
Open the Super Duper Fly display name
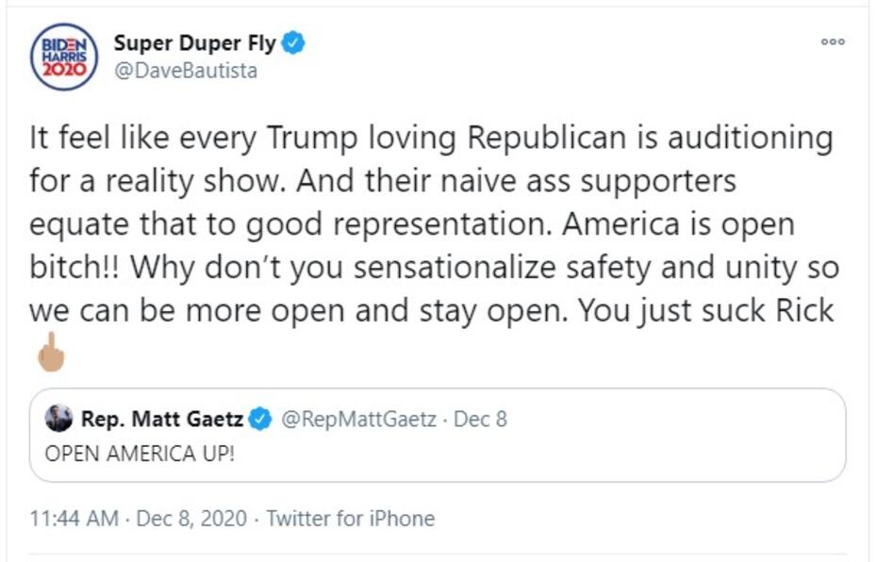pos(195,43)
